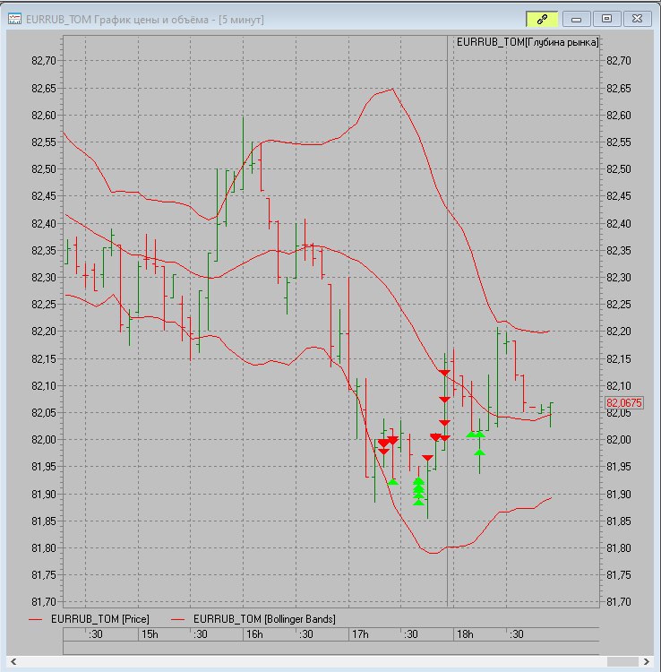Click the 15h time axis label
Screen dimensions: 661x672
tap(150, 633)
